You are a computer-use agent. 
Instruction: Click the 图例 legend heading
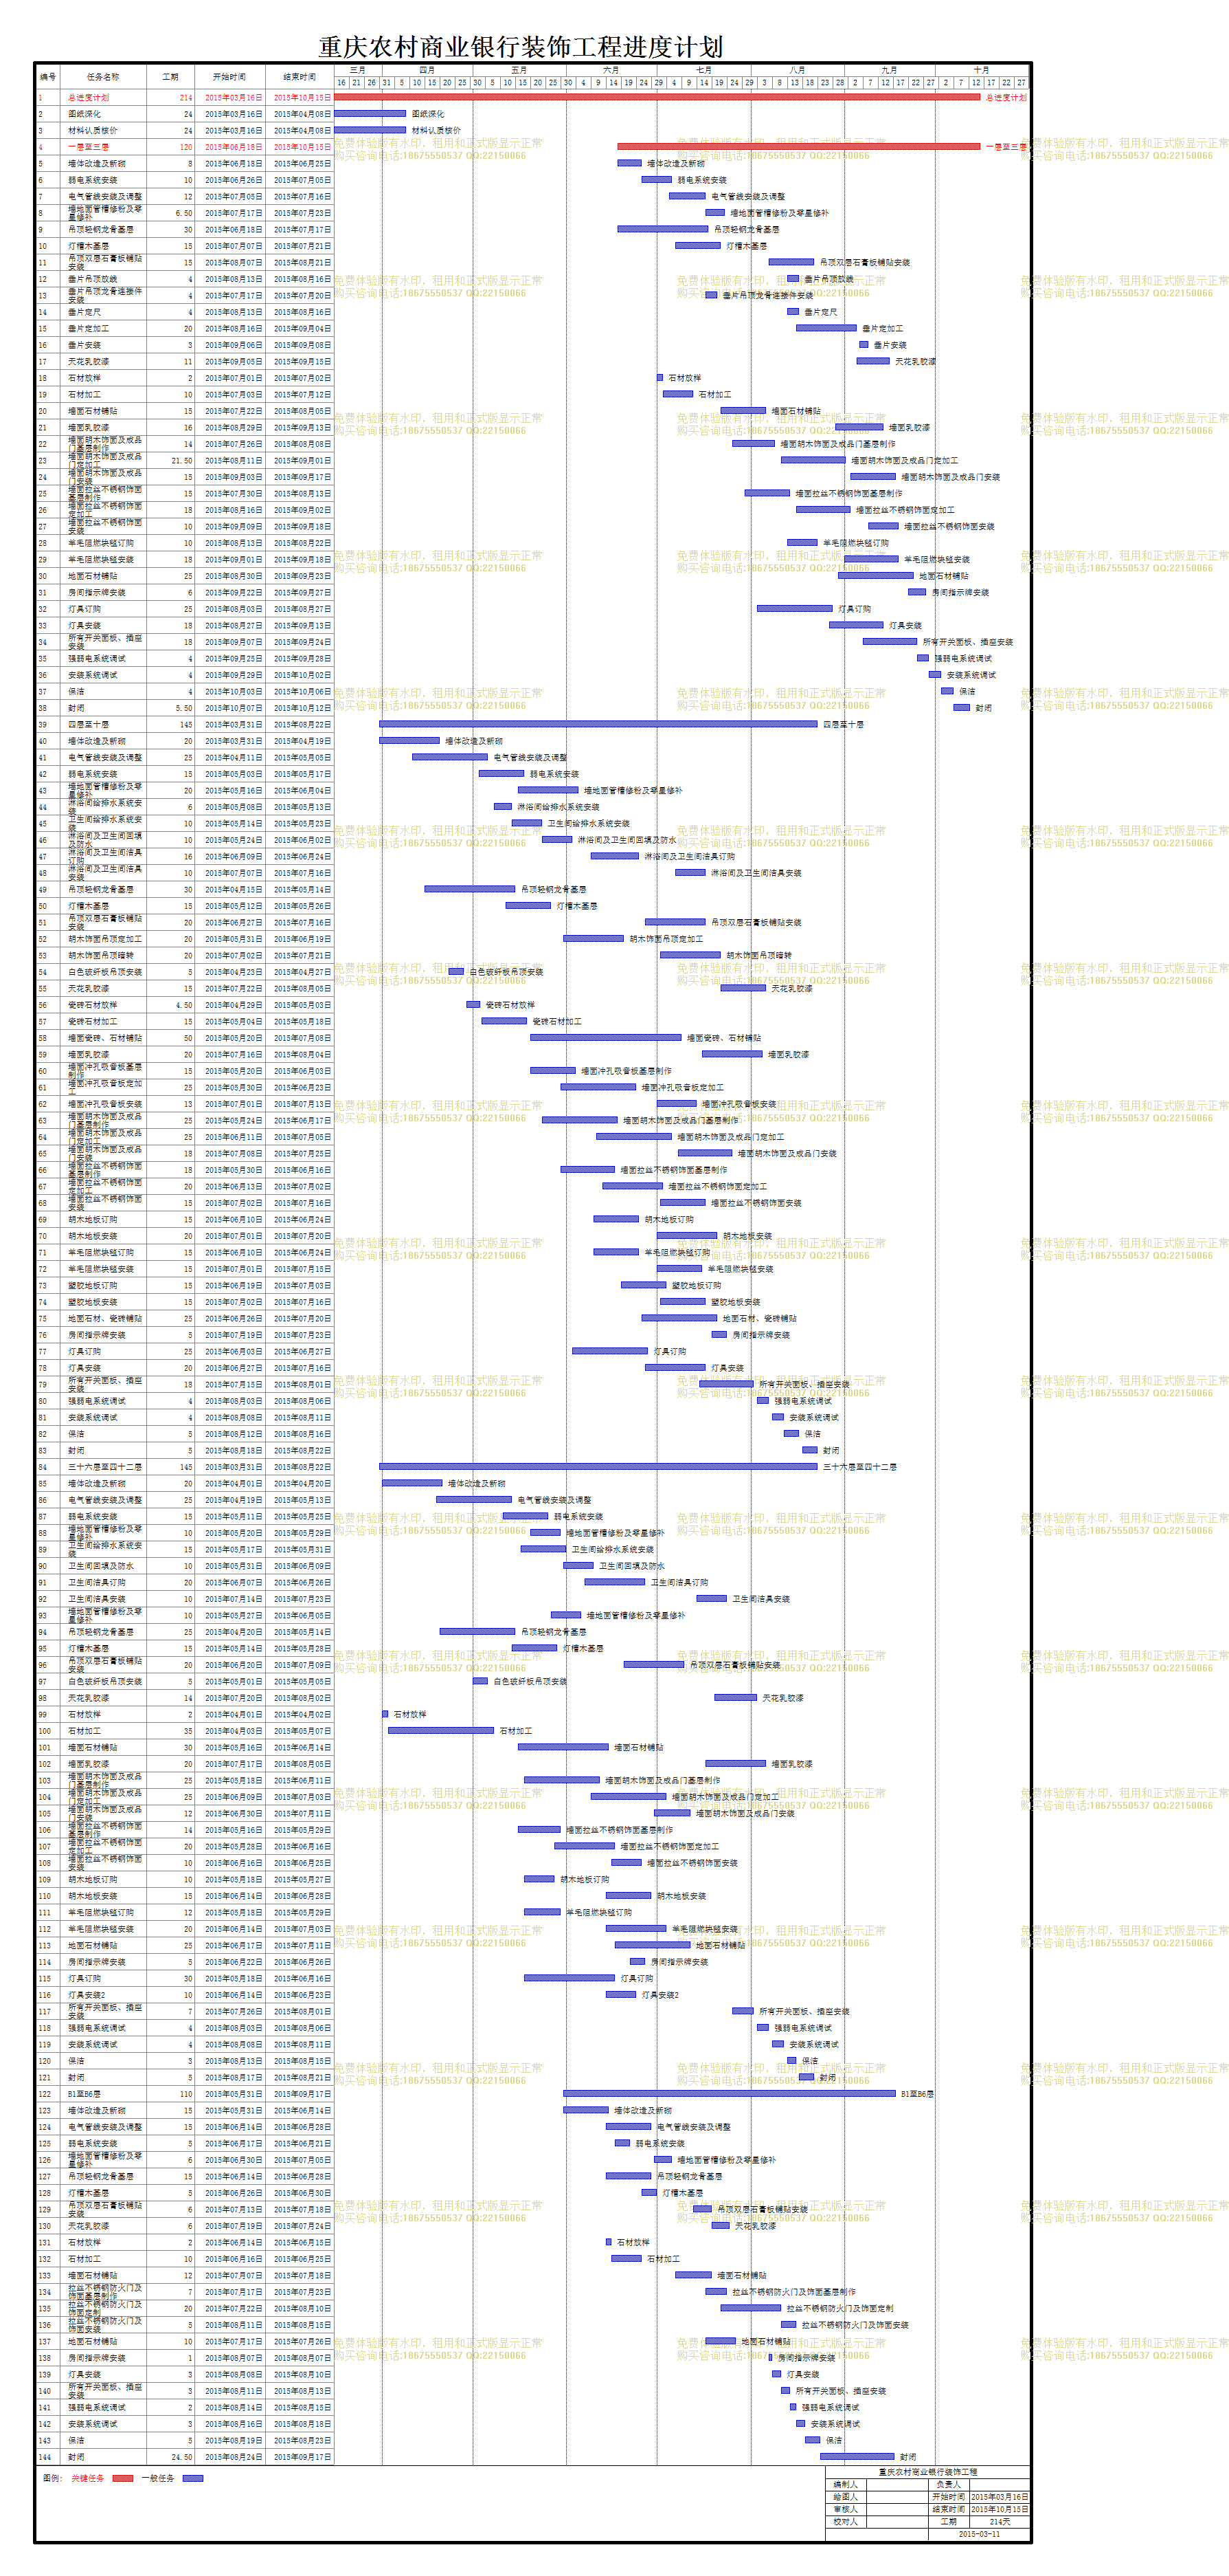coord(52,2478)
